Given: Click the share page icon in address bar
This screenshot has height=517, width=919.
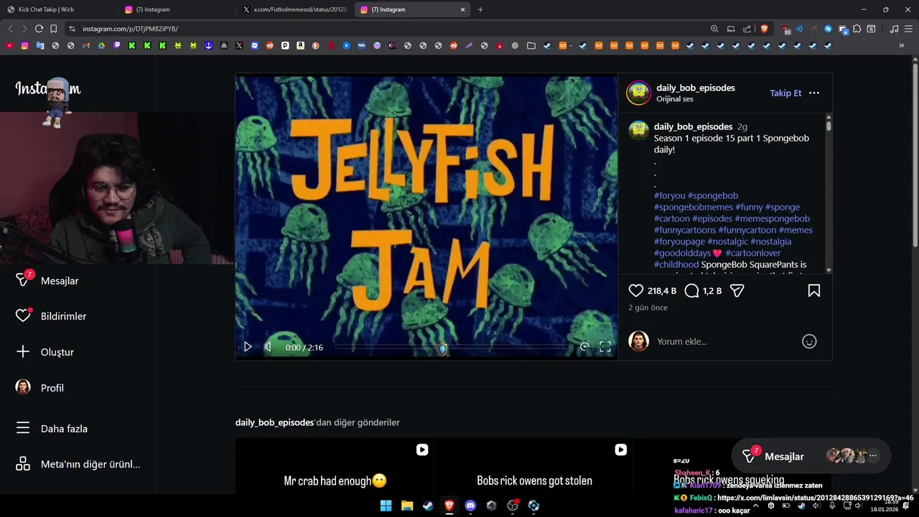Looking at the screenshot, I should (x=747, y=29).
